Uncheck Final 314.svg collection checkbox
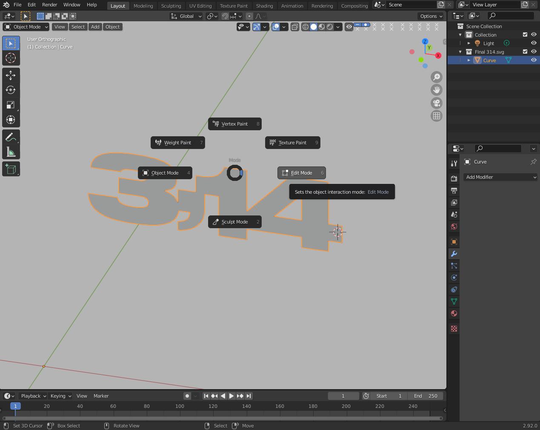540x430 pixels. tap(525, 52)
